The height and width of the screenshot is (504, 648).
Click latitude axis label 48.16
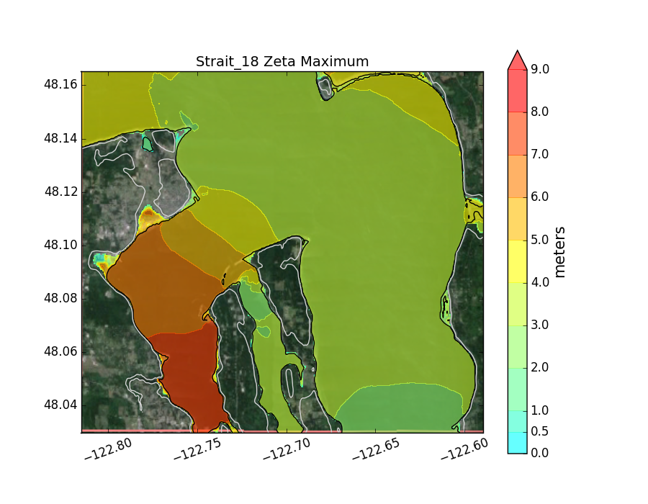pyautogui.click(x=60, y=84)
